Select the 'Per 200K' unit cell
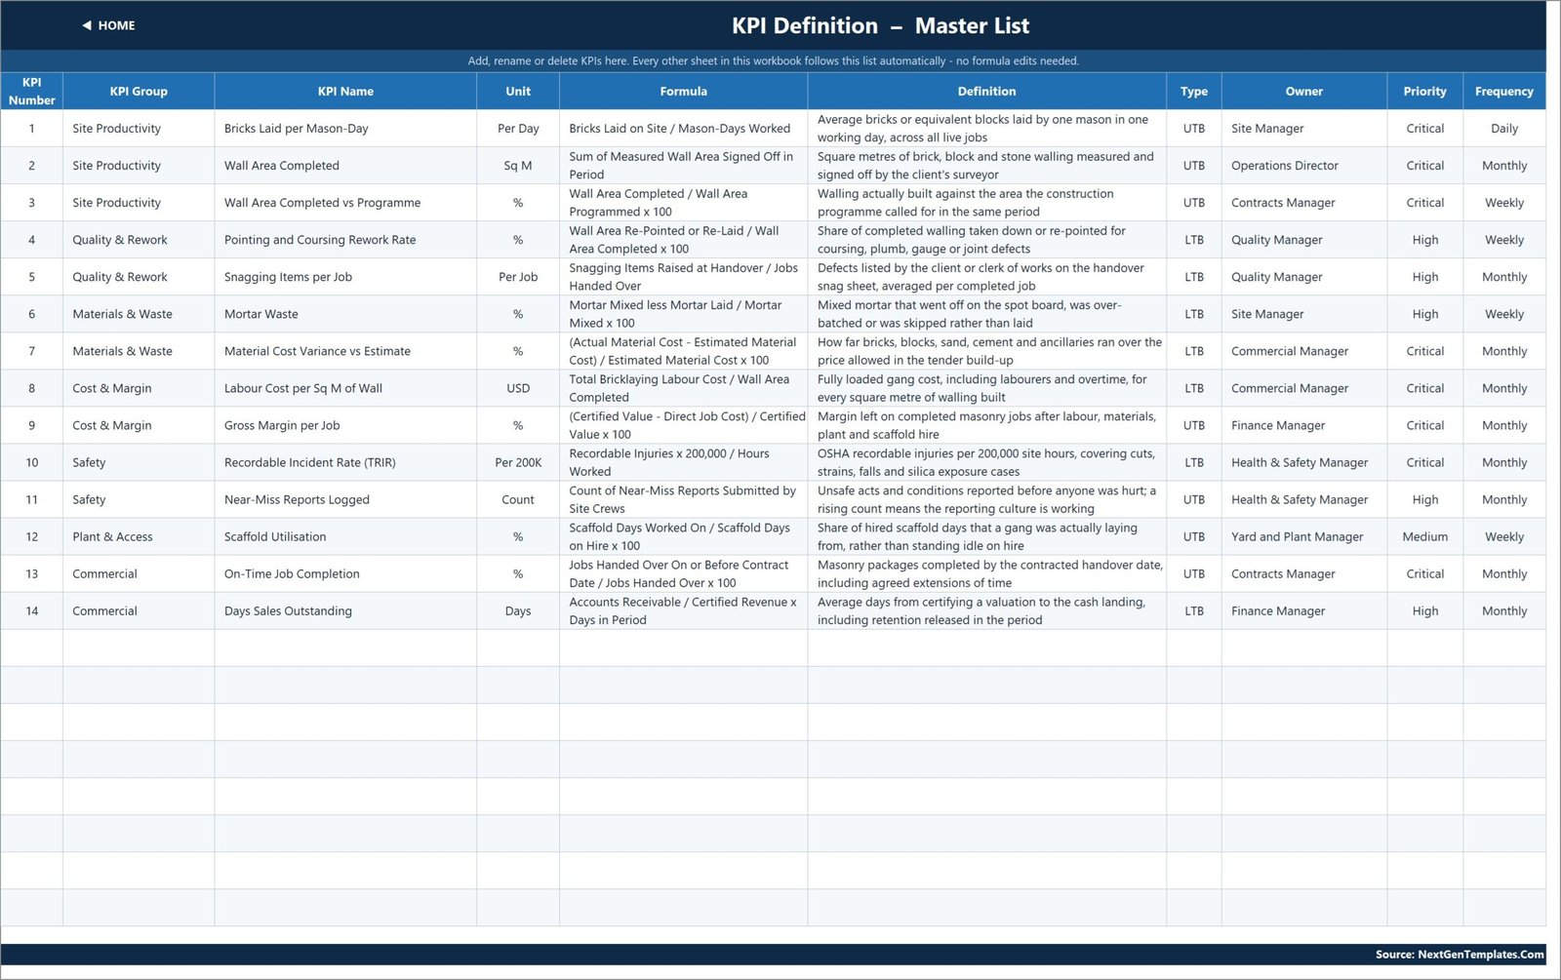The image size is (1561, 980). [x=518, y=462]
